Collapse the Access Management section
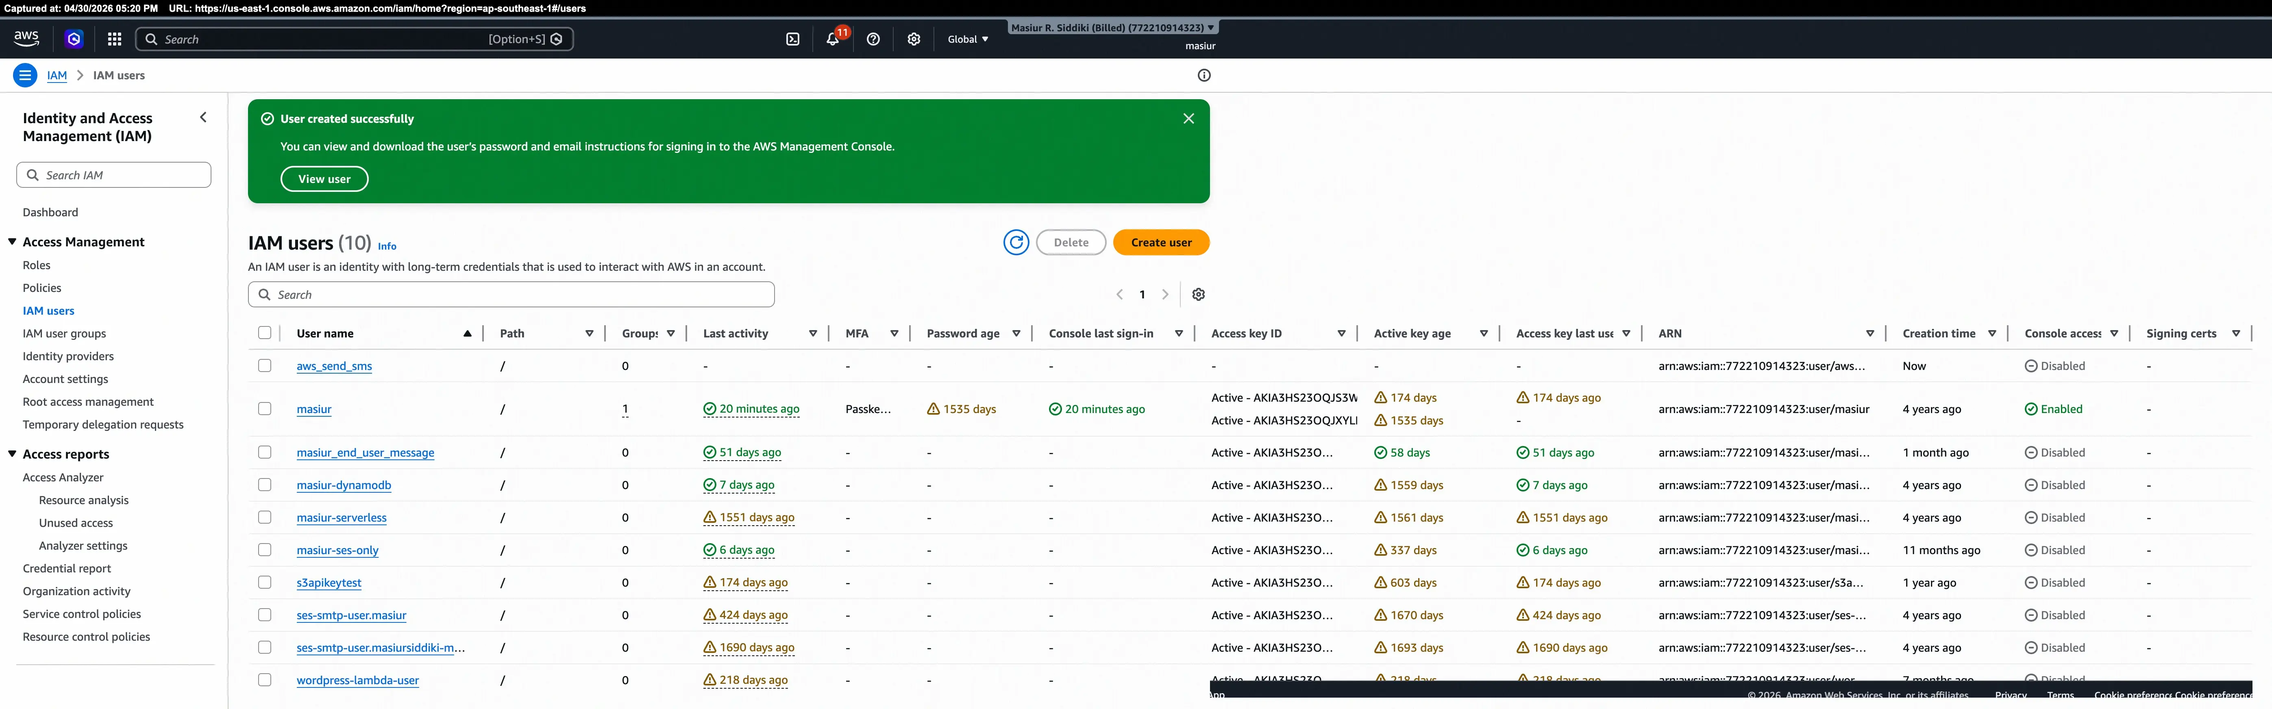The image size is (2272, 709). tap(12, 241)
